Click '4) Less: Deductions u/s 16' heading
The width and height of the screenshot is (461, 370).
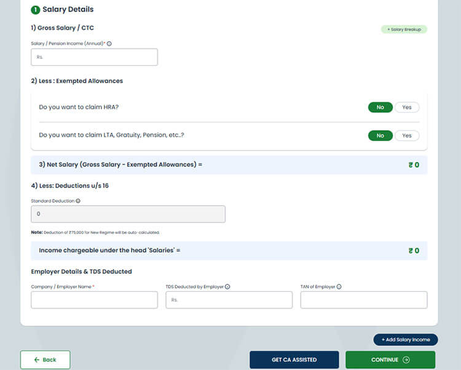coord(69,186)
